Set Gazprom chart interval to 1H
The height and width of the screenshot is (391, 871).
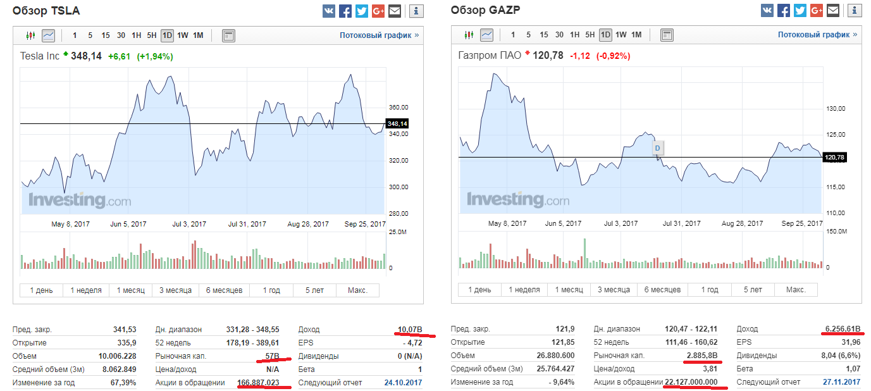tap(575, 35)
